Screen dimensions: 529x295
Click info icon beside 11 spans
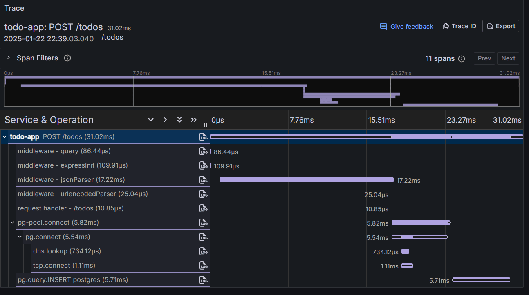click(462, 58)
